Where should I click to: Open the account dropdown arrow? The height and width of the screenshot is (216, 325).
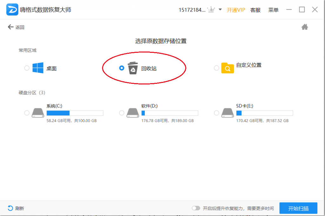[220, 10]
